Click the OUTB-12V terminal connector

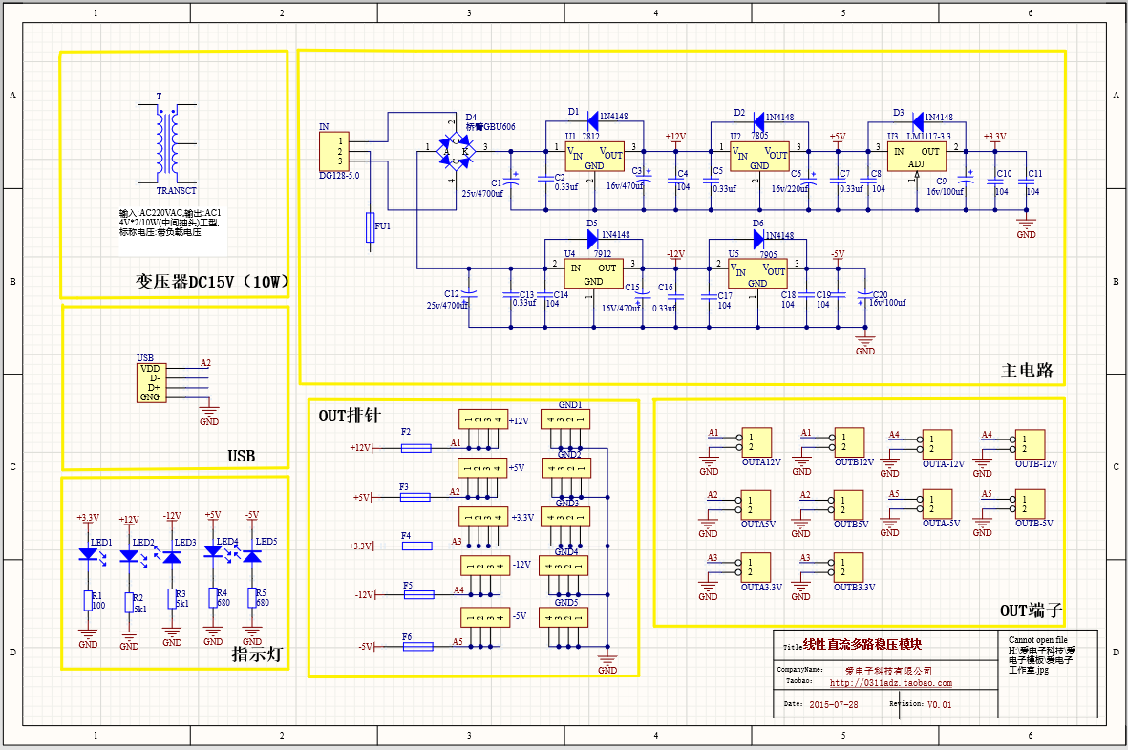1031,444
